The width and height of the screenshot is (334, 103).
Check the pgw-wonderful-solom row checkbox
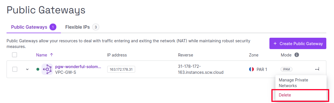(15, 69)
